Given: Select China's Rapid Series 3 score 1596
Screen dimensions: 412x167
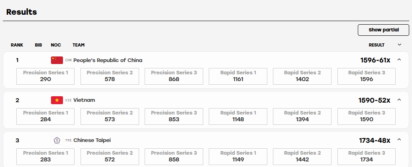Looking at the screenshot, I should pos(367,76).
